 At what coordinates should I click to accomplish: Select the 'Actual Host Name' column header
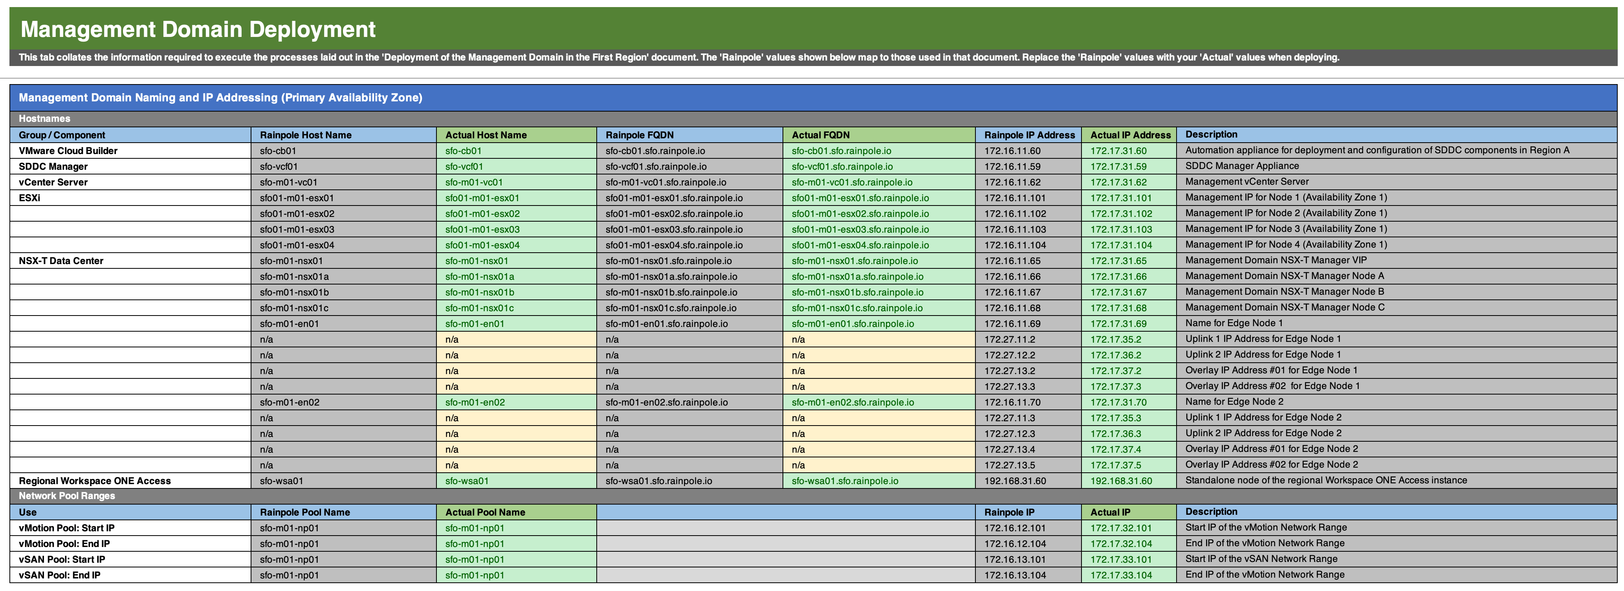[486, 134]
